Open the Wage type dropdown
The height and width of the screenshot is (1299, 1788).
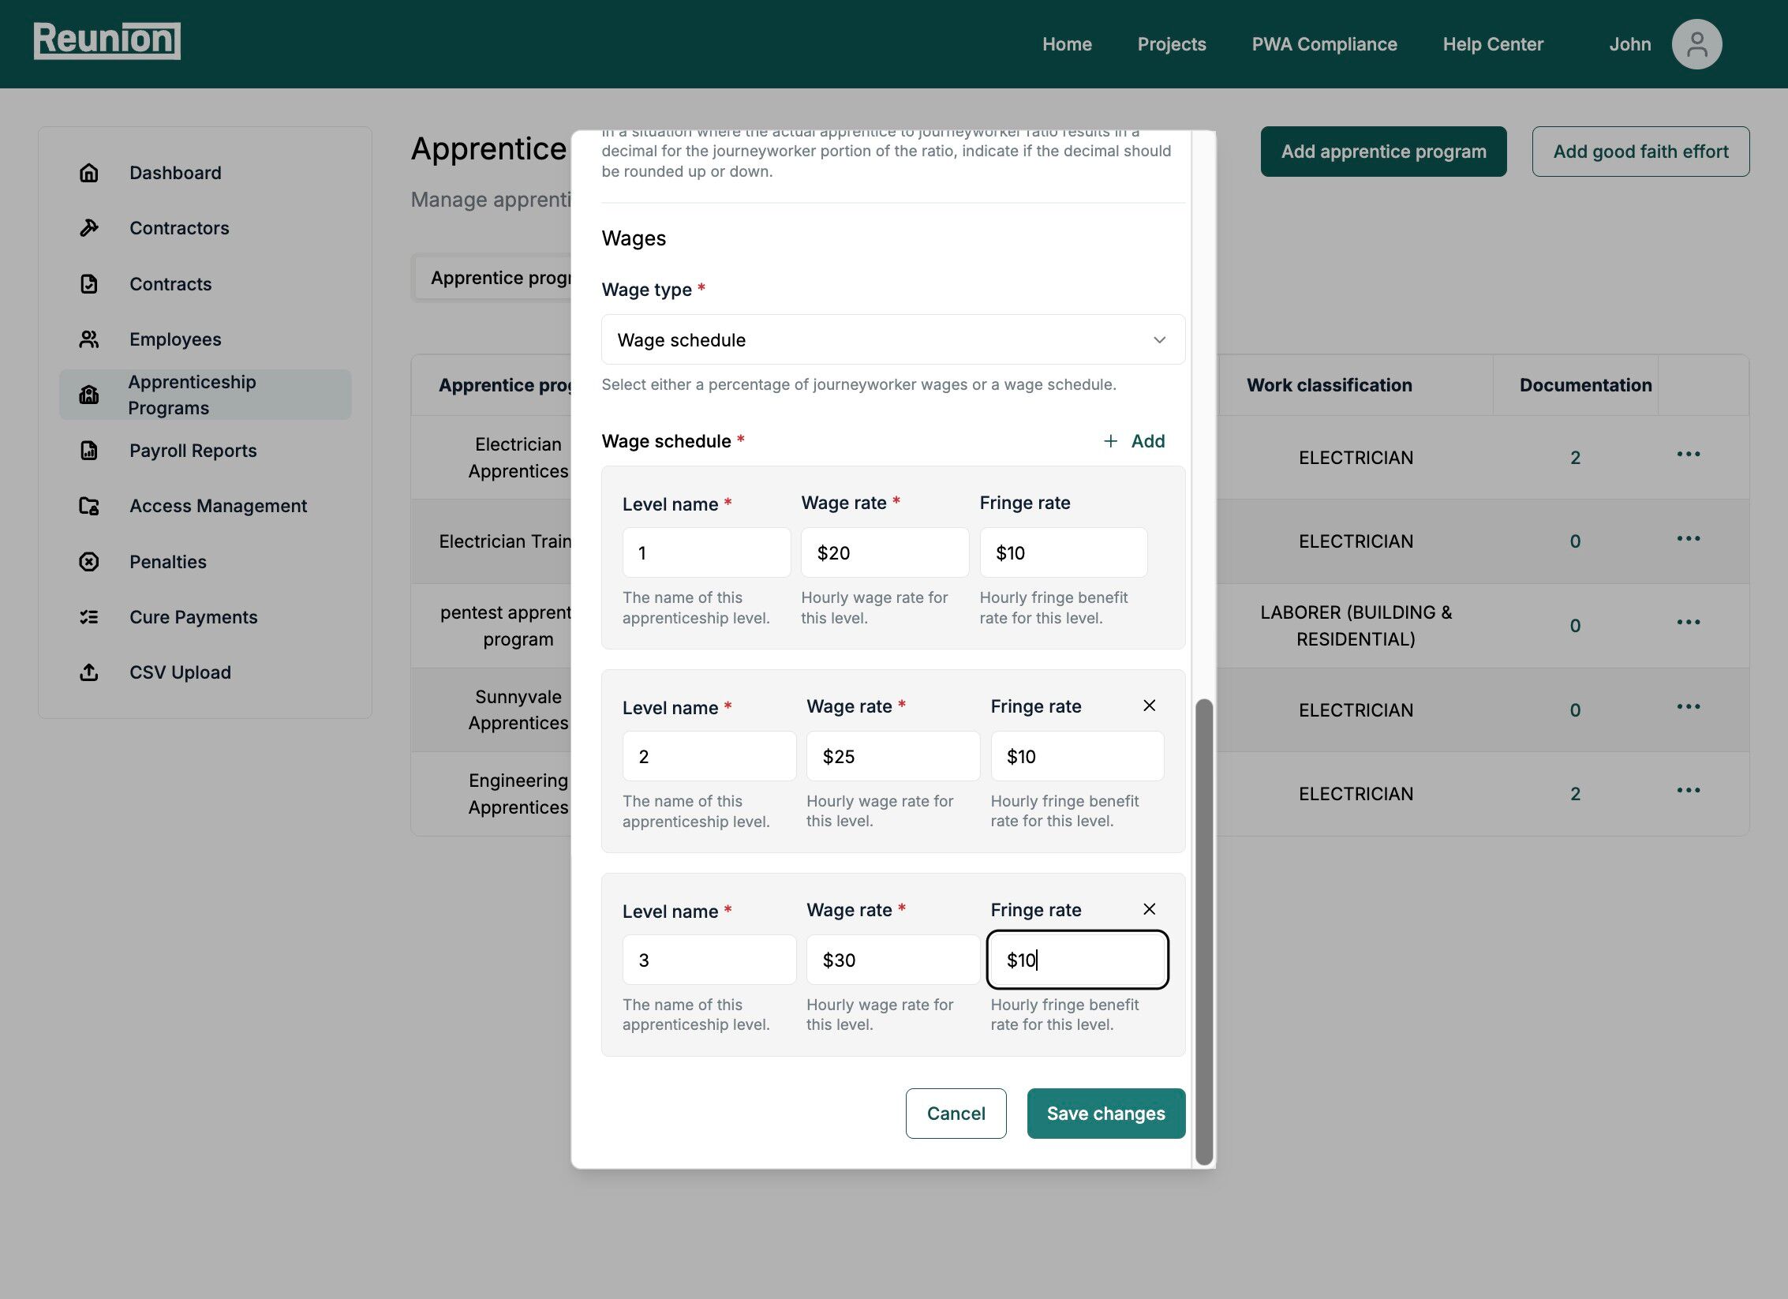click(x=892, y=340)
